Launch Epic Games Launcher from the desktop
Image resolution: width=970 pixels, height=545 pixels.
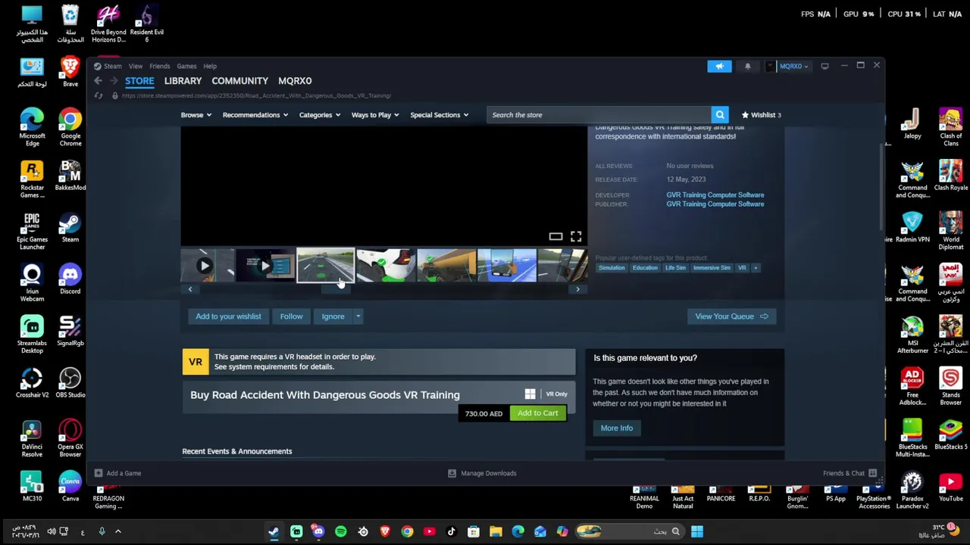(x=32, y=231)
